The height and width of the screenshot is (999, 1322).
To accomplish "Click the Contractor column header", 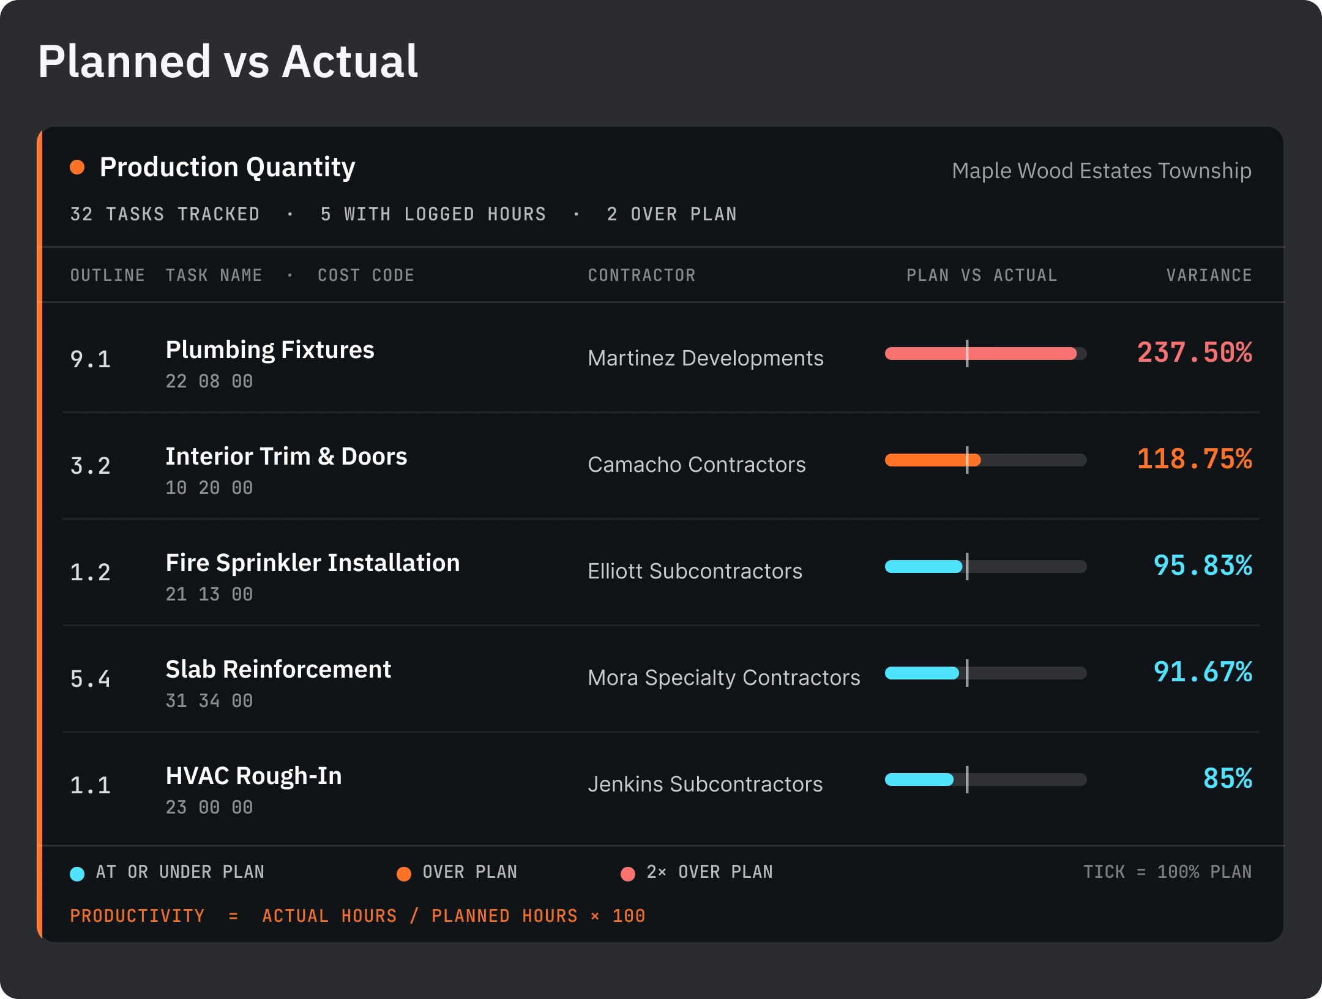I will click(641, 275).
